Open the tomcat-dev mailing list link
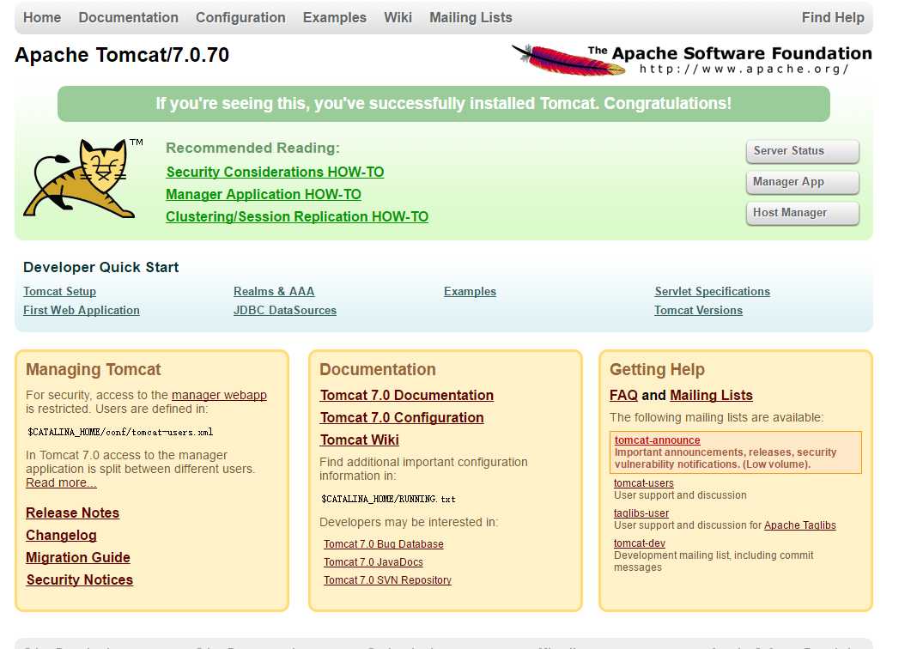The height and width of the screenshot is (649, 923). click(640, 543)
